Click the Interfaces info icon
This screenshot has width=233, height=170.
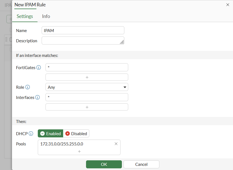pos(38,97)
